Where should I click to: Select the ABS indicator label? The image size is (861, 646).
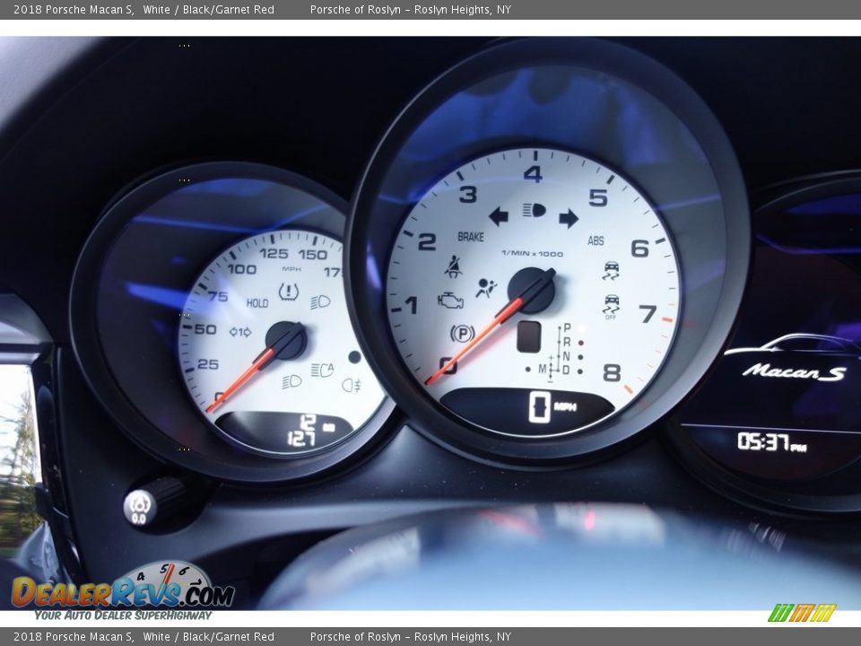coord(596,240)
